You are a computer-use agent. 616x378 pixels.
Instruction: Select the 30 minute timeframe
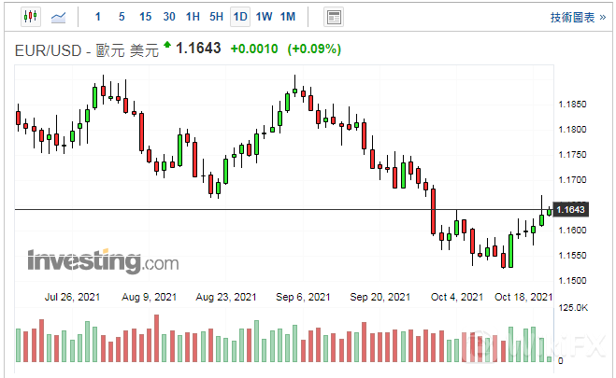169,17
